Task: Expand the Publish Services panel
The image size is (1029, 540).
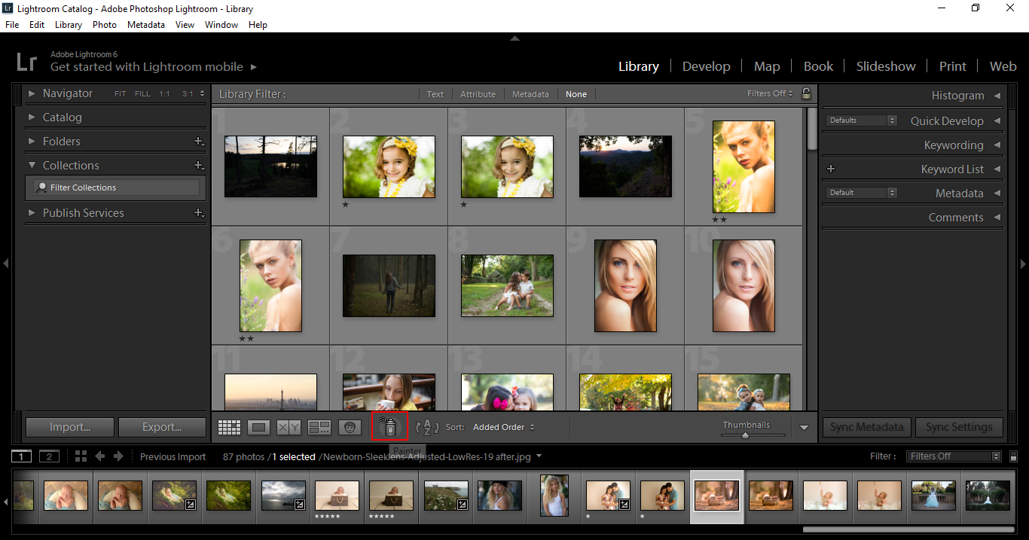Action: (32, 213)
